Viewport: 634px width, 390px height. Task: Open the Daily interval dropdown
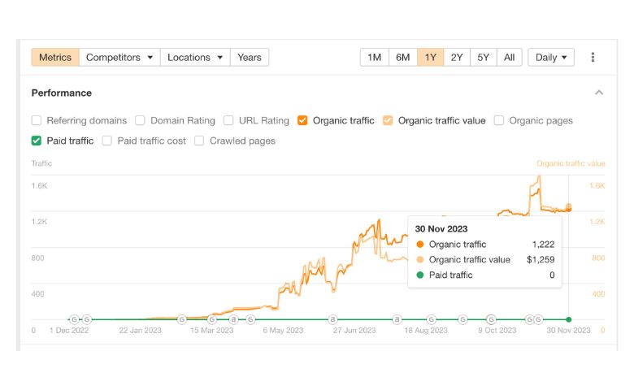click(x=551, y=58)
